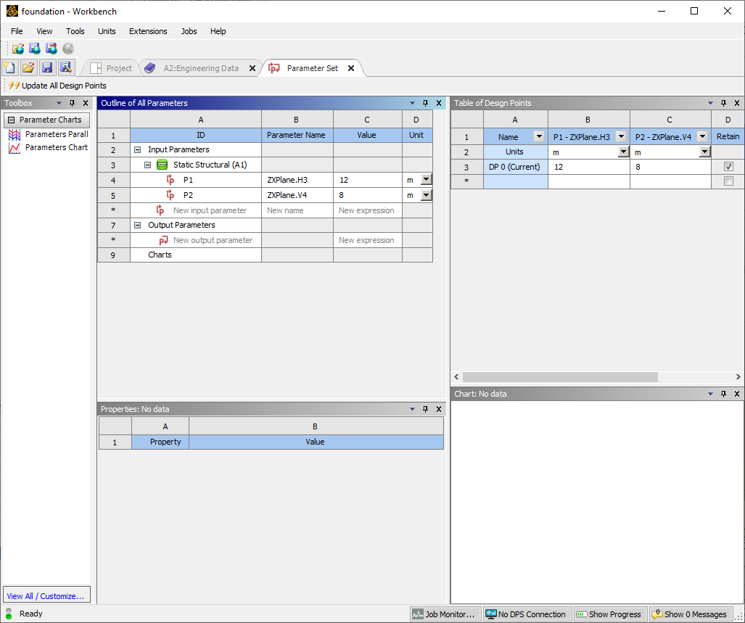This screenshot has width=745, height=623.
Task: Click the Reconnect disk-globe icon
Action: (35, 49)
